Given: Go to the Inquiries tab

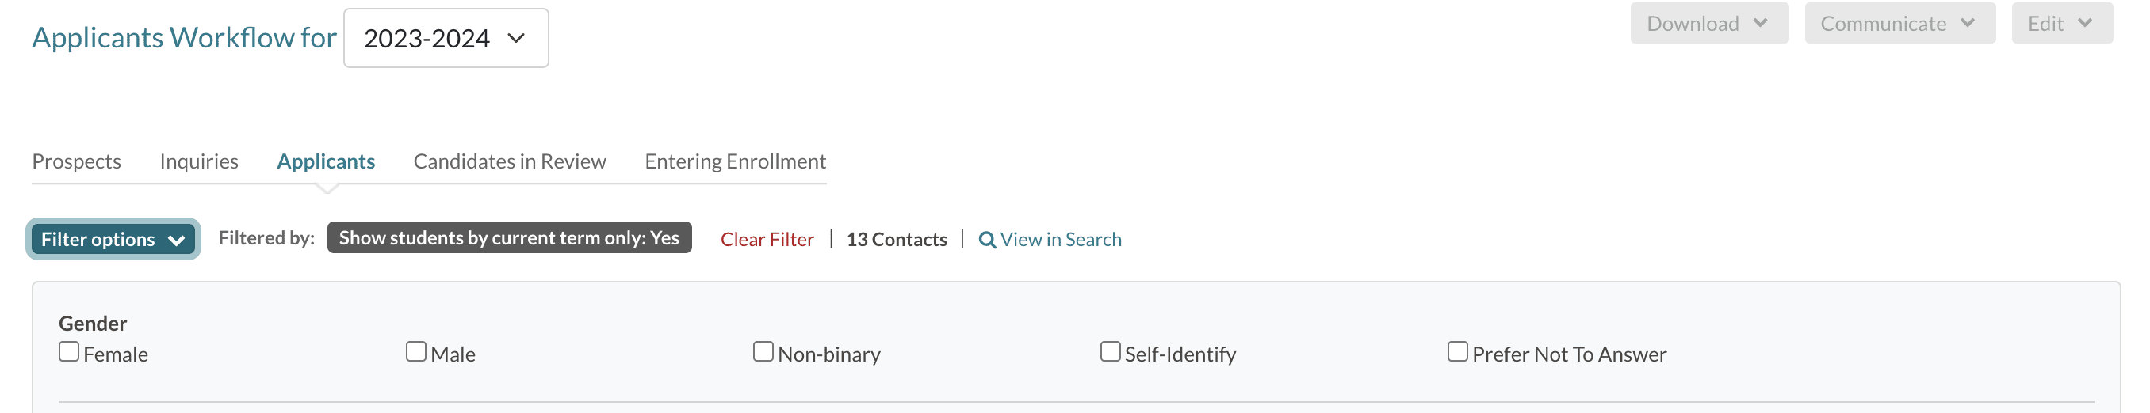Looking at the screenshot, I should click(199, 161).
